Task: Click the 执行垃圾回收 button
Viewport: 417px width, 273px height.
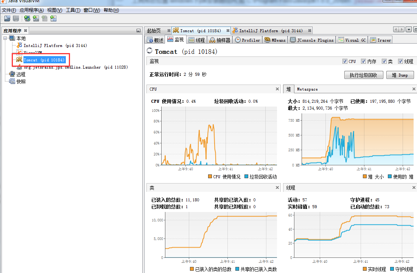Action: point(364,75)
